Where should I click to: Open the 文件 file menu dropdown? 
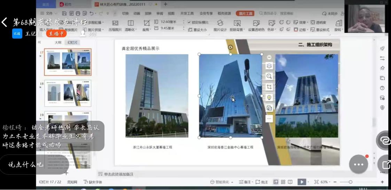(49, 13)
